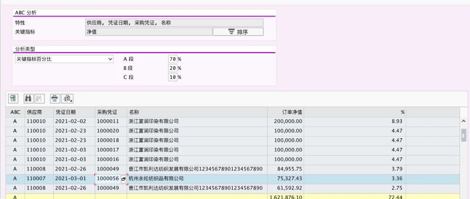
Task: Select the 供应商 column header
Action: click(x=39, y=112)
